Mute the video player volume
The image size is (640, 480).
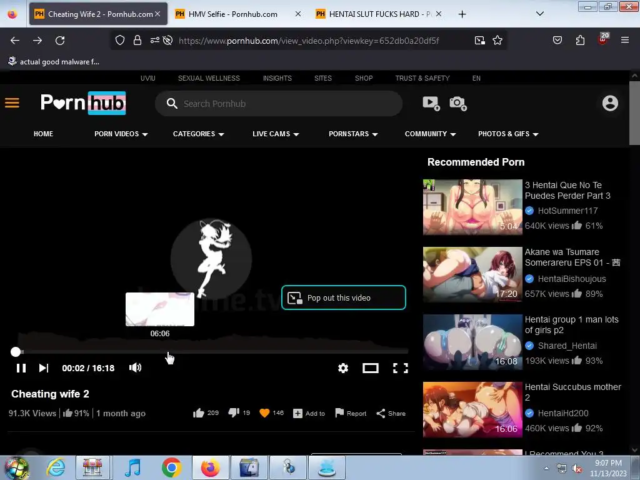pos(135,367)
